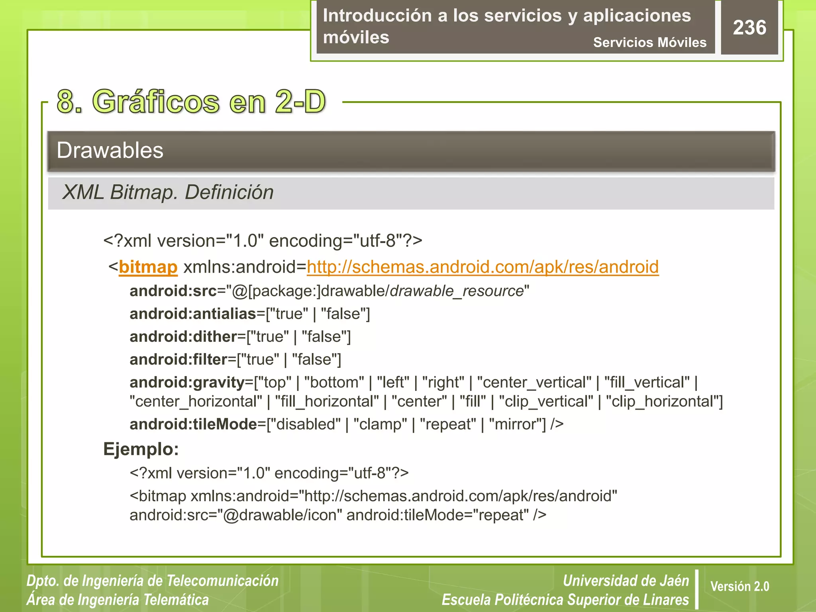This screenshot has width=816, height=612.
Task: Select the example '<?xml version' line under Ejemplo
Action: pyautogui.click(x=269, y=473)
